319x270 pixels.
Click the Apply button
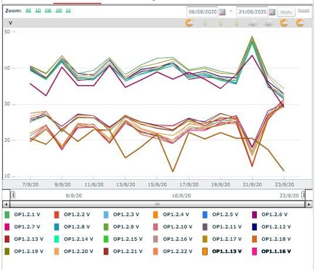pos(286,12)
